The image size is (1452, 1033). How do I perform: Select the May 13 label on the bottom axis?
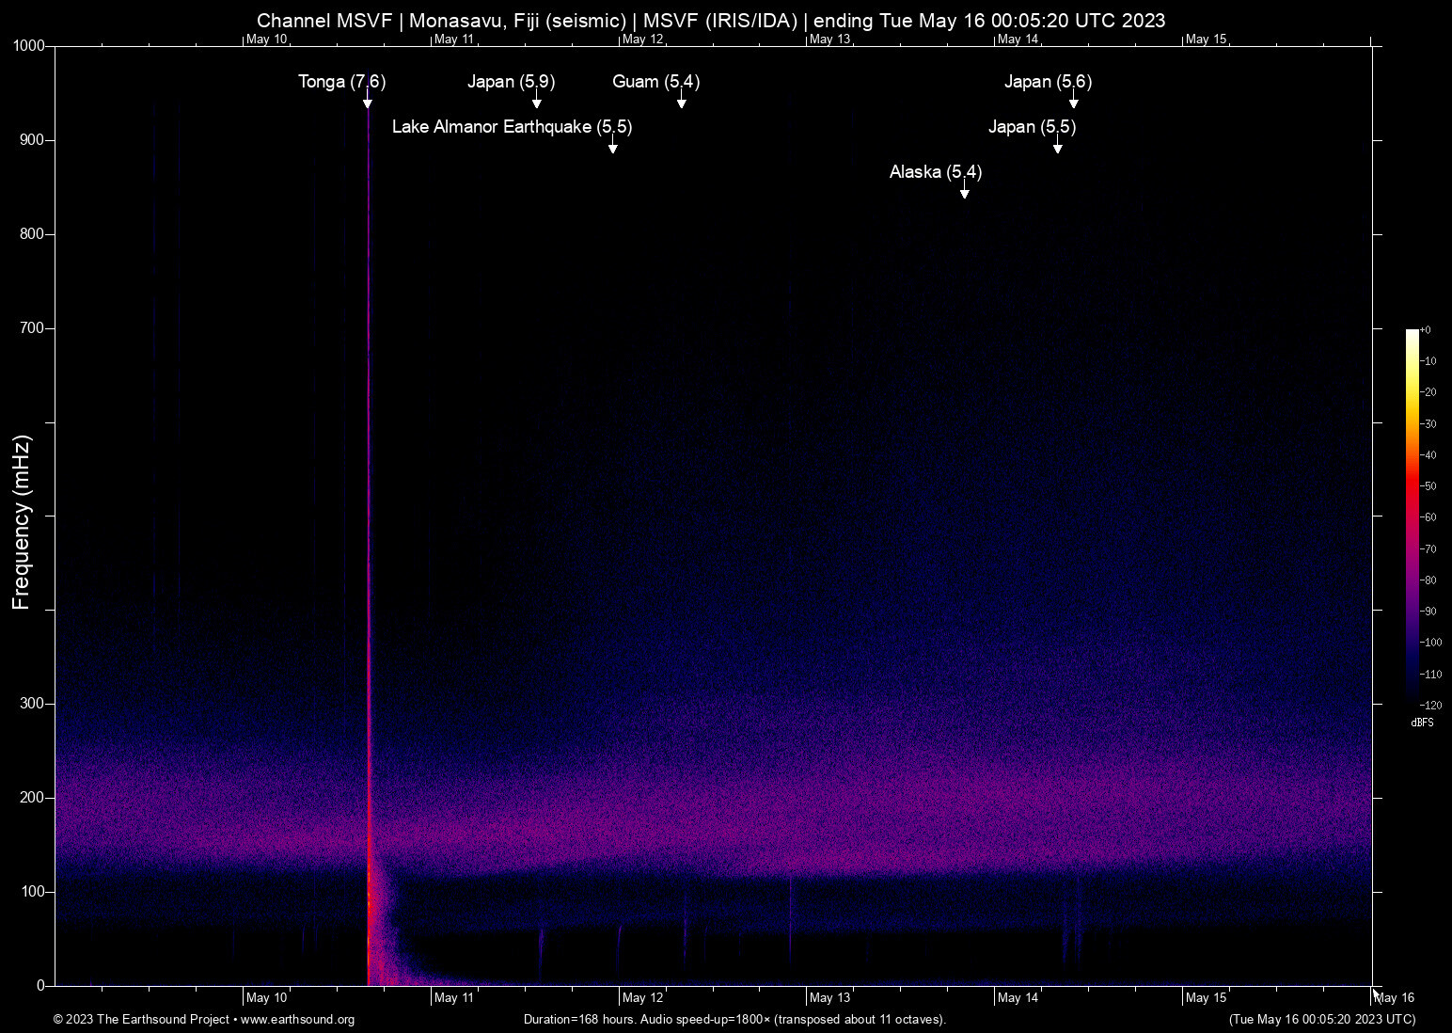click(x=830, y=998)
